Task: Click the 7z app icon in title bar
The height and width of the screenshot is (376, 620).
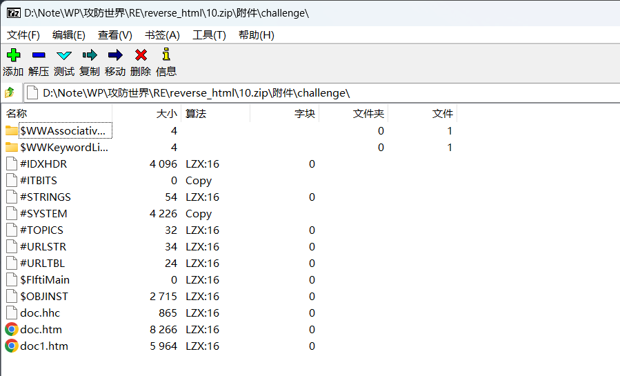Action: coord(13,13)
